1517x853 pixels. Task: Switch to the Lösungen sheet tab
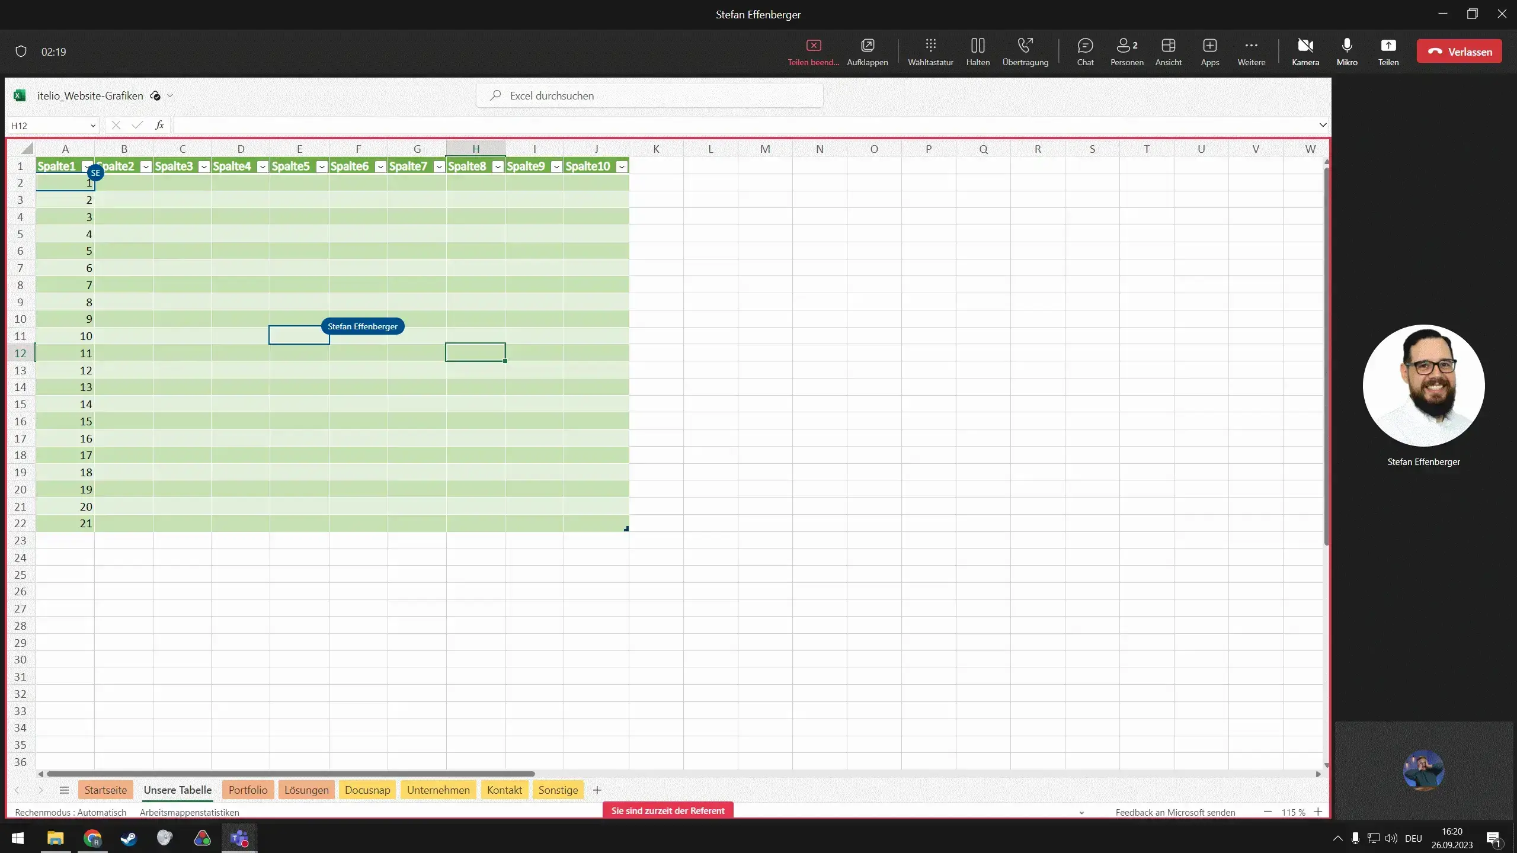coord(306,790)
